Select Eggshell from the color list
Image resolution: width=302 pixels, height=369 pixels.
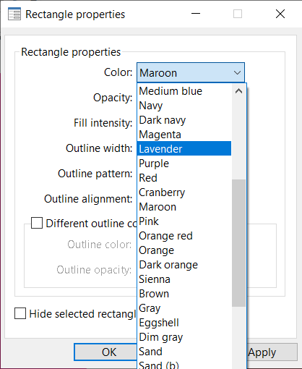(184, 323)
